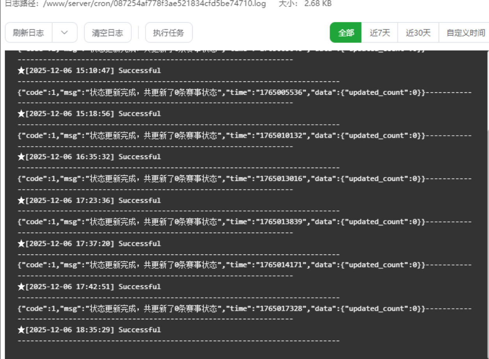
Task: Click the log panel's vertical scrollbar
Action: 487,234
